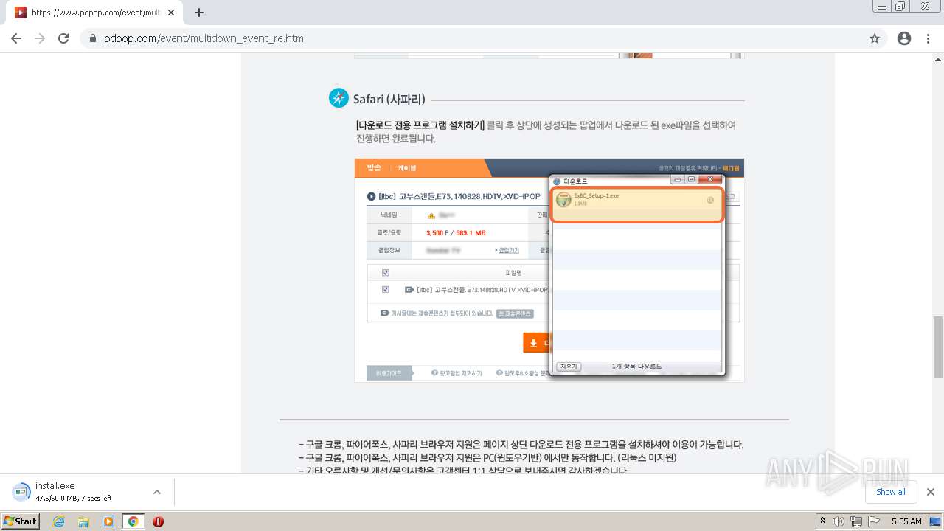Viewport: 944px width, 531px height.
Task: Close the pdpop.com browser tab
Action: [170, 13]
